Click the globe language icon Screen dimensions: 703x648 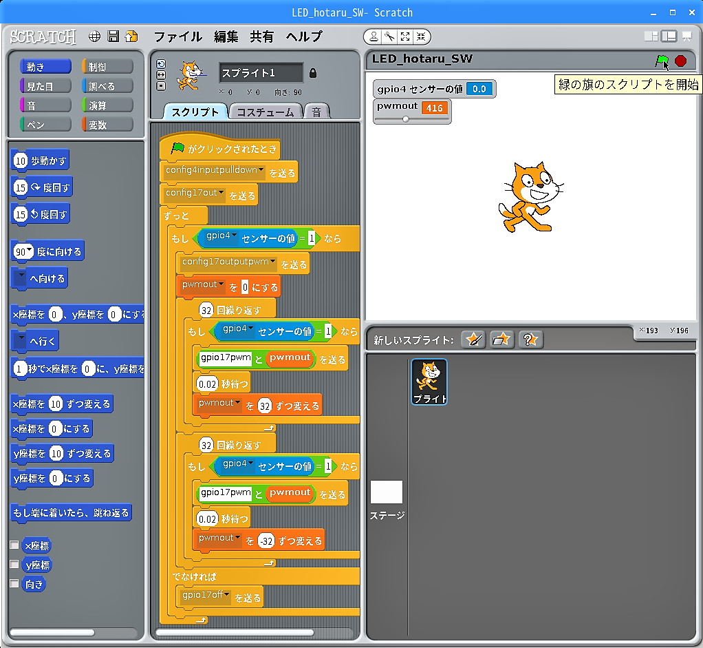(x=94, y=36)
